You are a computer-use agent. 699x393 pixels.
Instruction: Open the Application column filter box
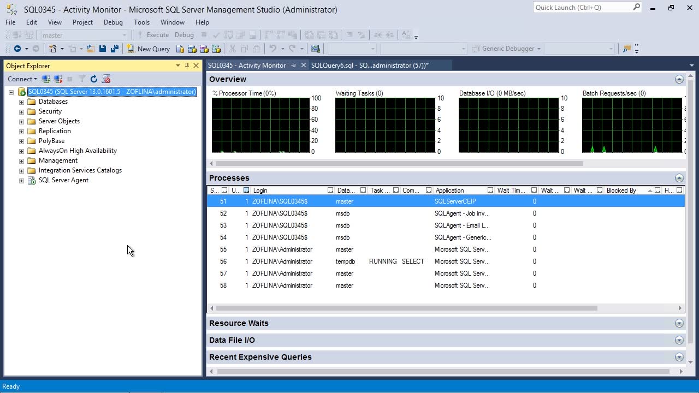pos(490,190)
